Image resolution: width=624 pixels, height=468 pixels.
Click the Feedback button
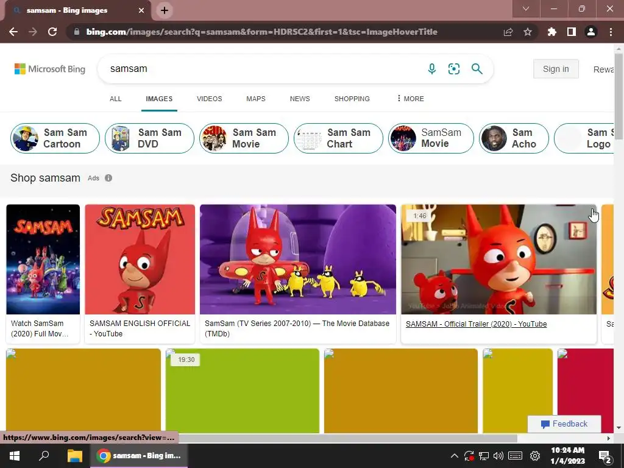point(564,424)
